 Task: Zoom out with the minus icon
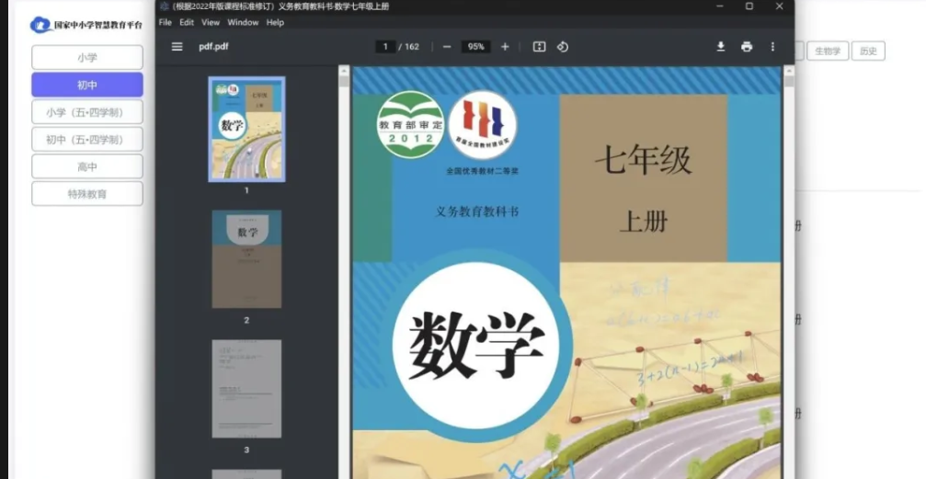[447, 47]
